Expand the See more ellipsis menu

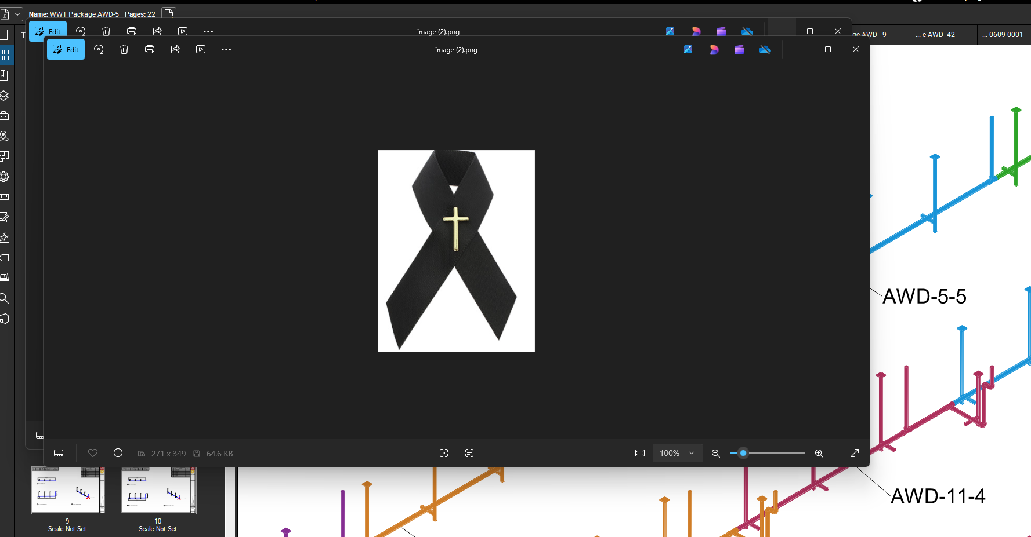(x=226, y=50)
